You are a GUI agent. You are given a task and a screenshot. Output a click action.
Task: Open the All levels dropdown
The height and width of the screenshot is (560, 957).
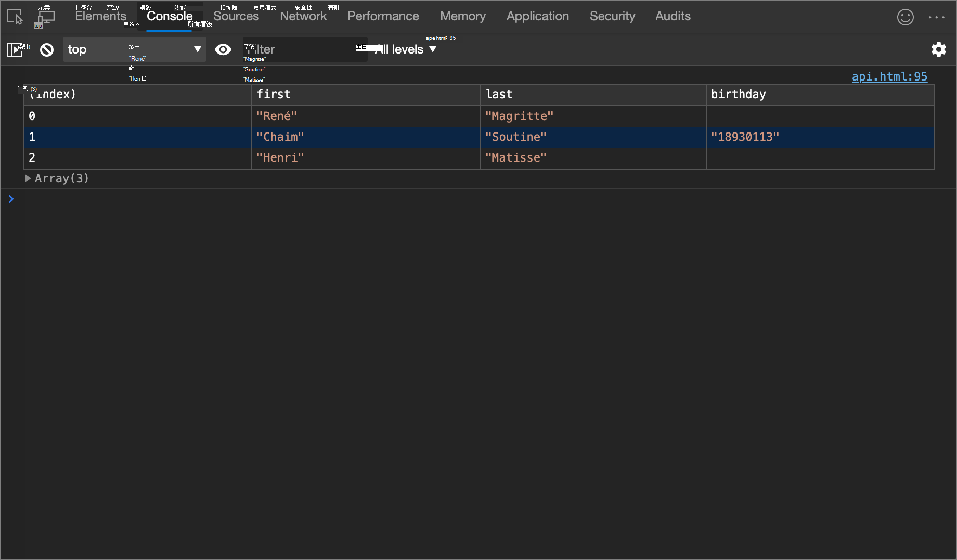tap(405, 49)
